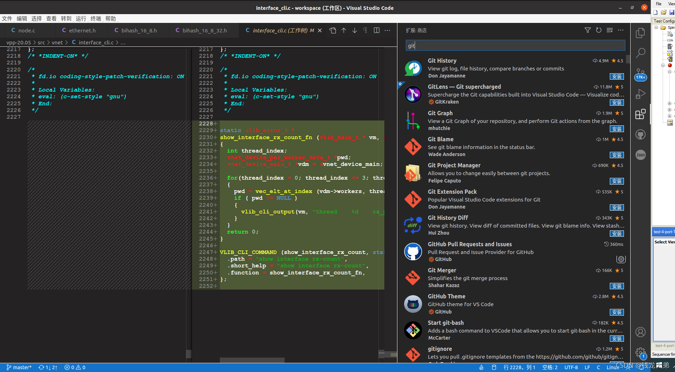Screen dimensions: 675x372
Task: Click vpp-20.05 in the breadcrumb
Action: [19, 43]
